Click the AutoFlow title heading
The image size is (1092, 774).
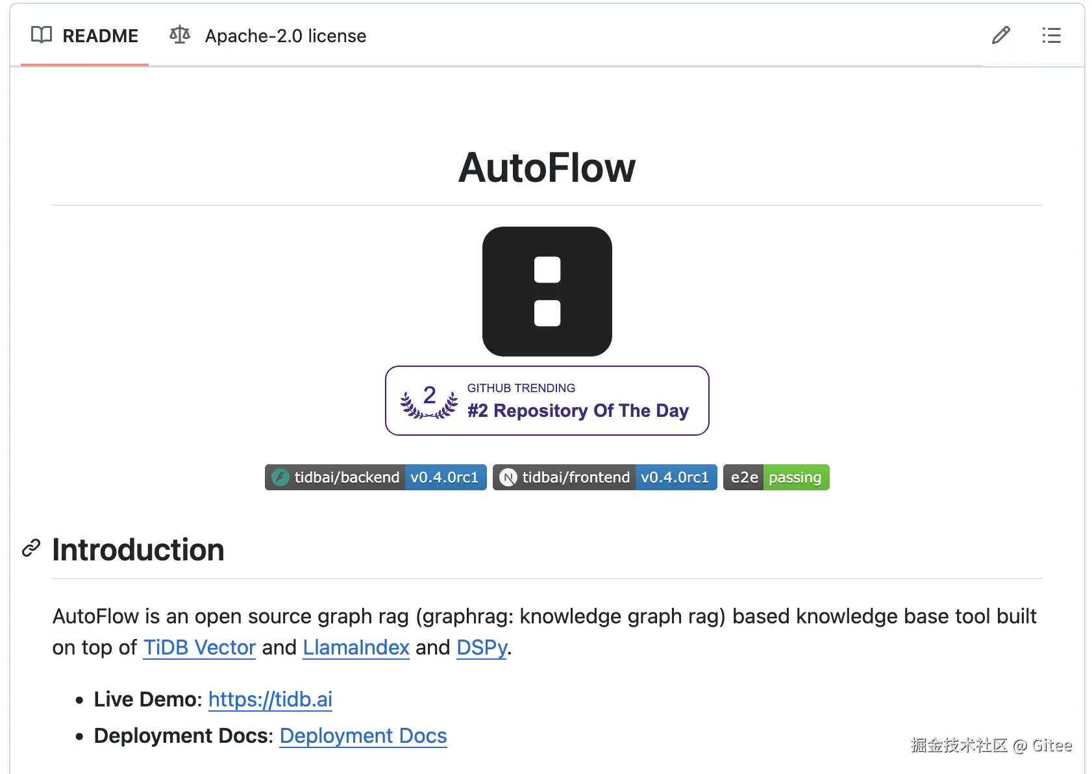point(547,168)
